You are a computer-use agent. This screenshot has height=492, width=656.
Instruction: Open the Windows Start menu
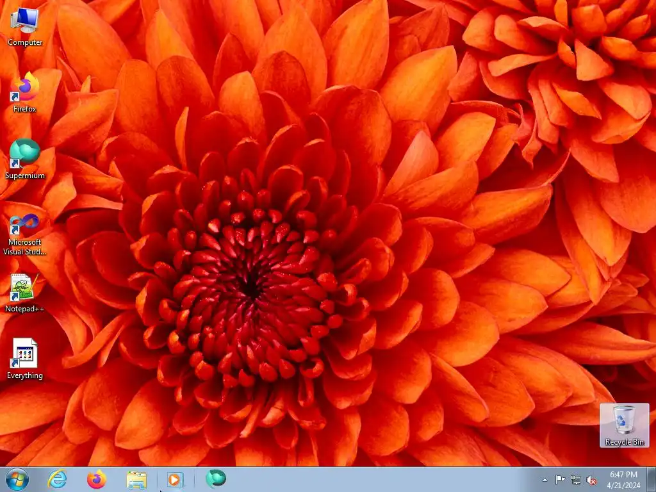coord(17,479)
